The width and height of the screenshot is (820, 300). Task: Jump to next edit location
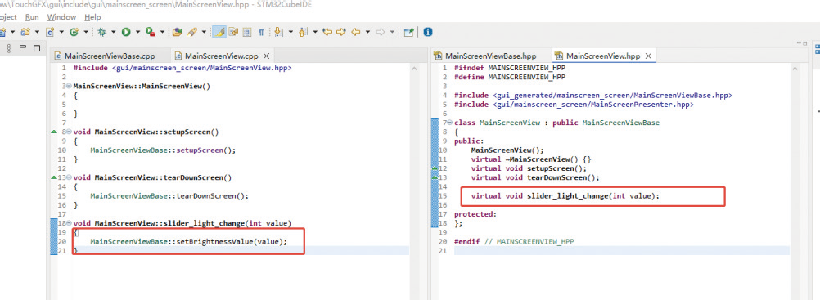(x=341, y=32)
